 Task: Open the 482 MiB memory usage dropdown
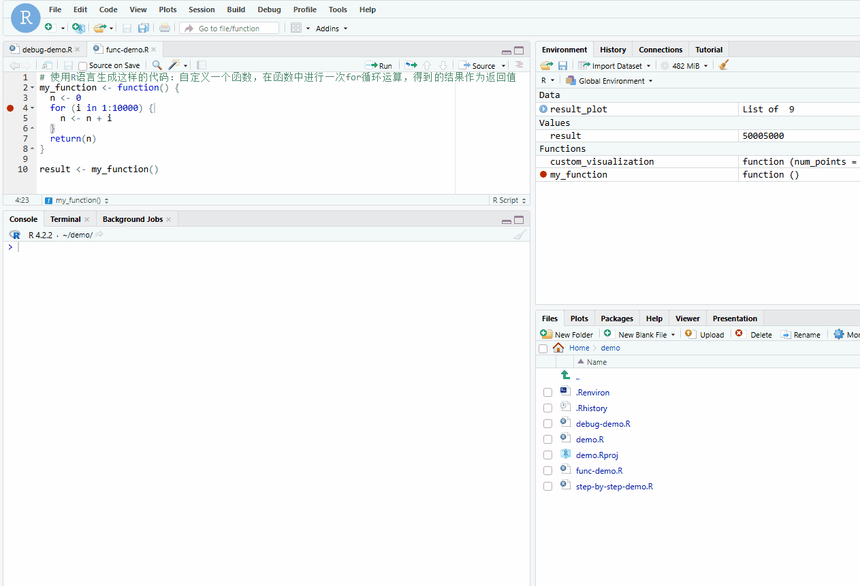coord(684,66)
